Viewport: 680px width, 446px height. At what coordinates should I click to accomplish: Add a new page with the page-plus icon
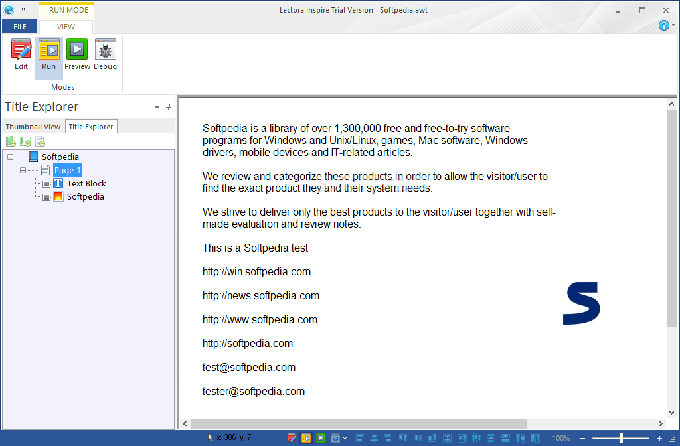41,142
